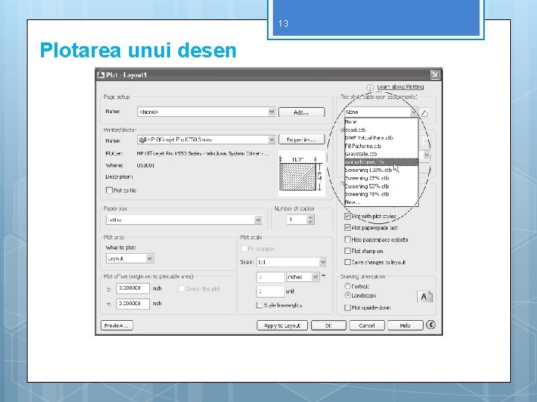The height and width of the screenshot is (402, 537).
Task: Select acad.ctb in plot style list
Action: coord(381,130)
